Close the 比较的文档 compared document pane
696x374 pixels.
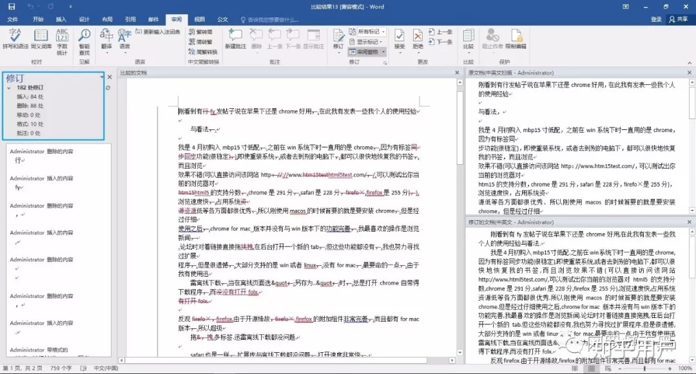(x=457, y=72)
